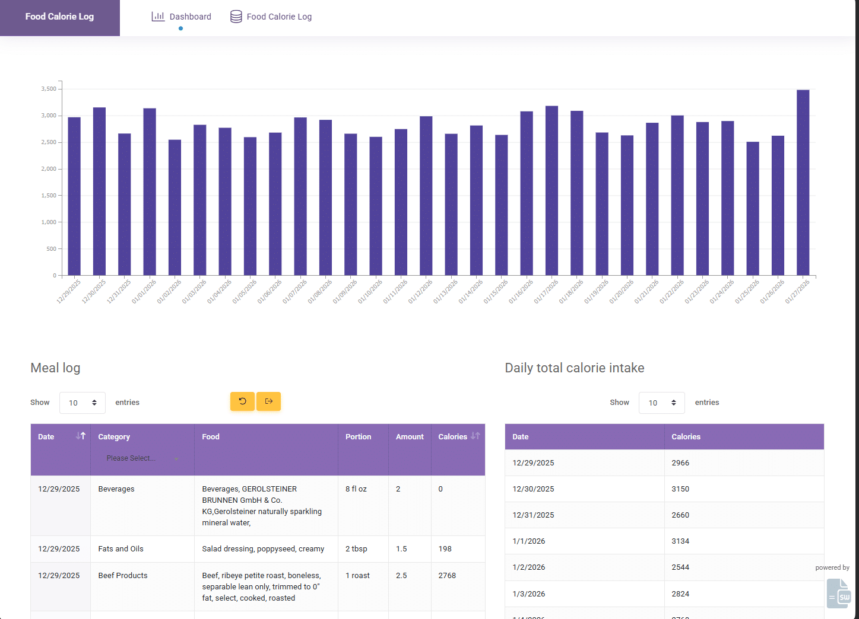Click the powered by SW document icon
859x619 pixels.
[x=839, y=593]
